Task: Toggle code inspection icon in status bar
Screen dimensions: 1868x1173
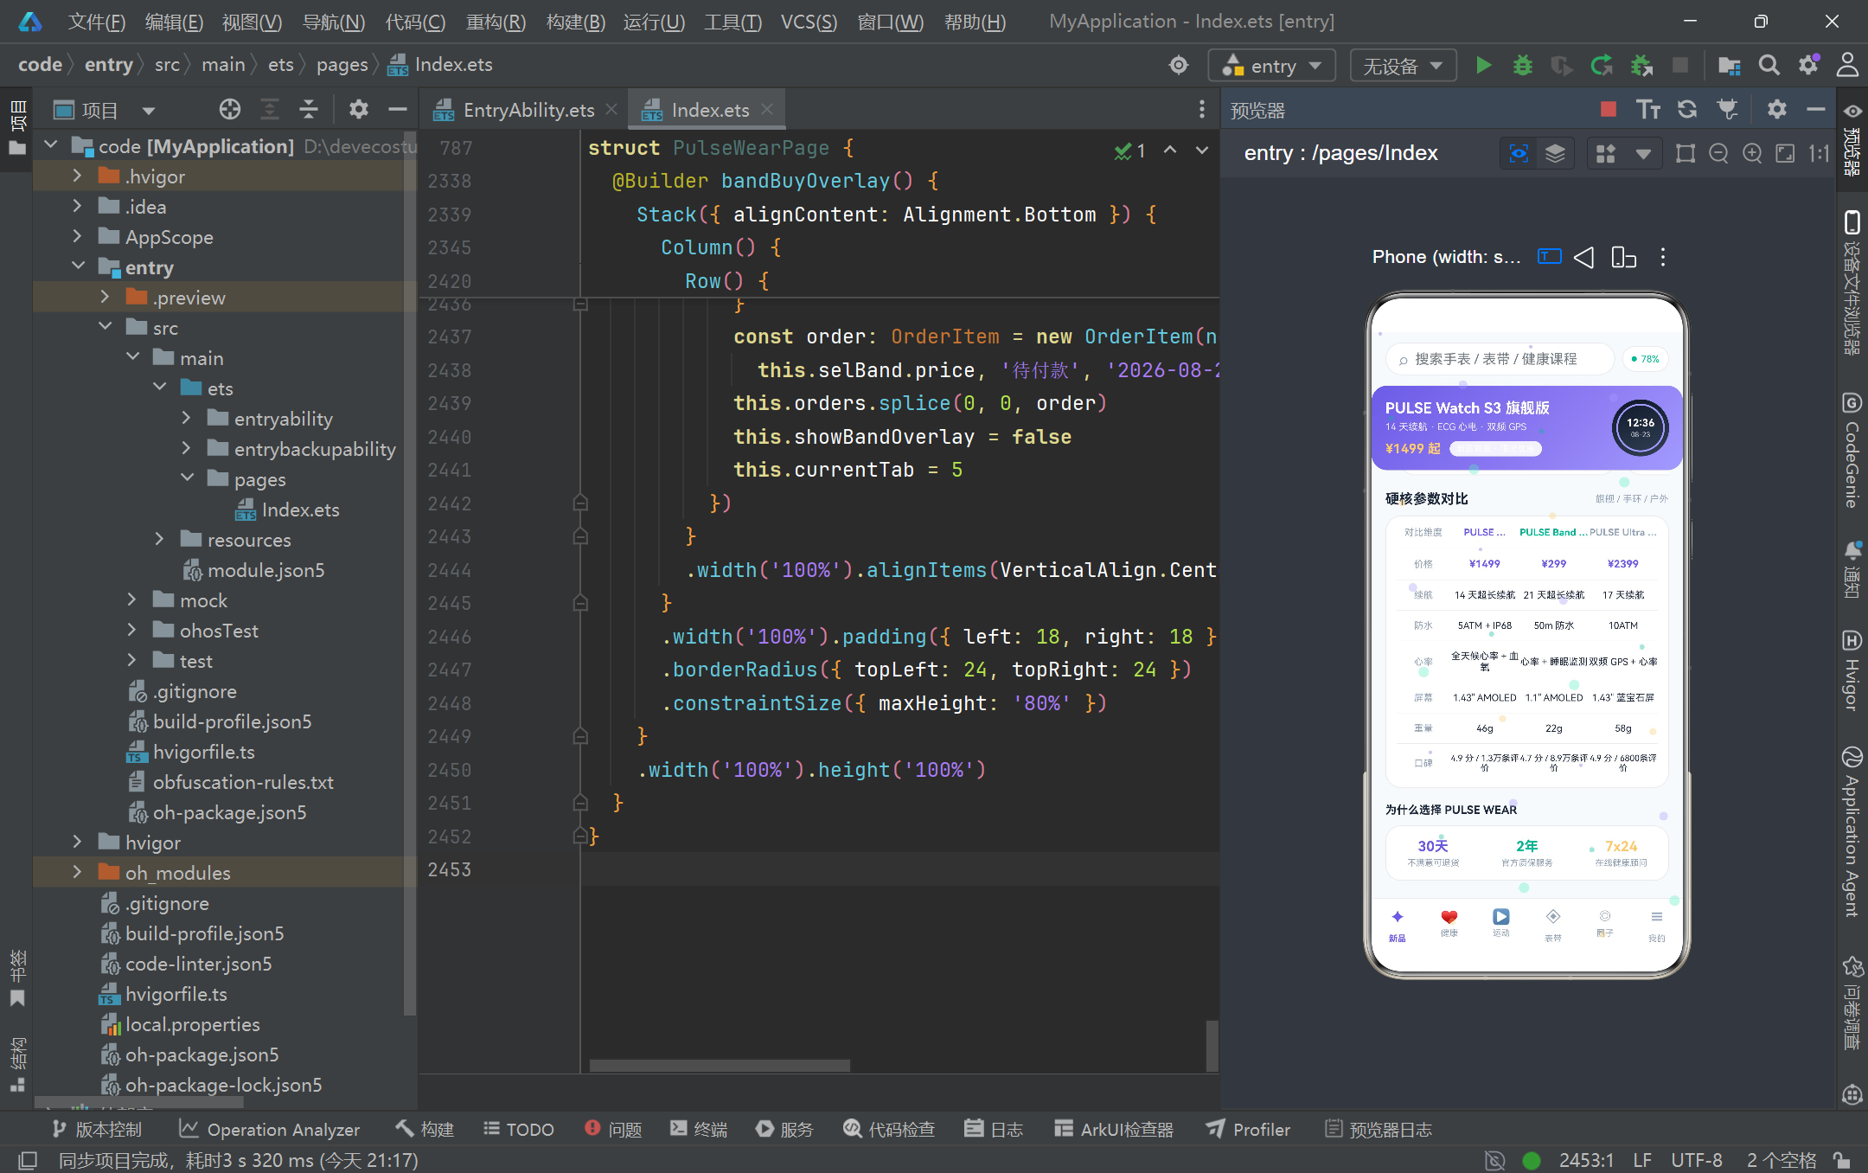Action: [1494, 1160]
